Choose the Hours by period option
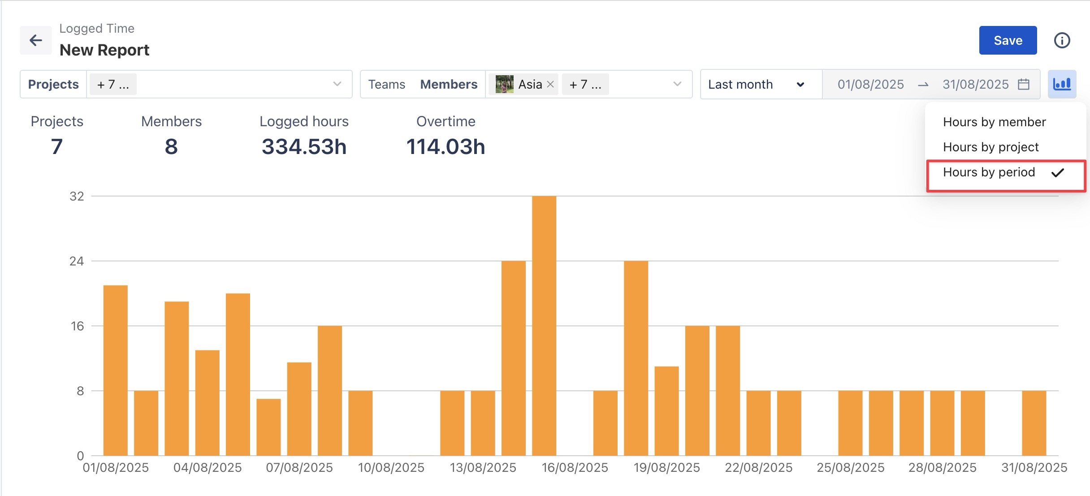Screen dimensions: 1090x496 (x=989, y=172)
